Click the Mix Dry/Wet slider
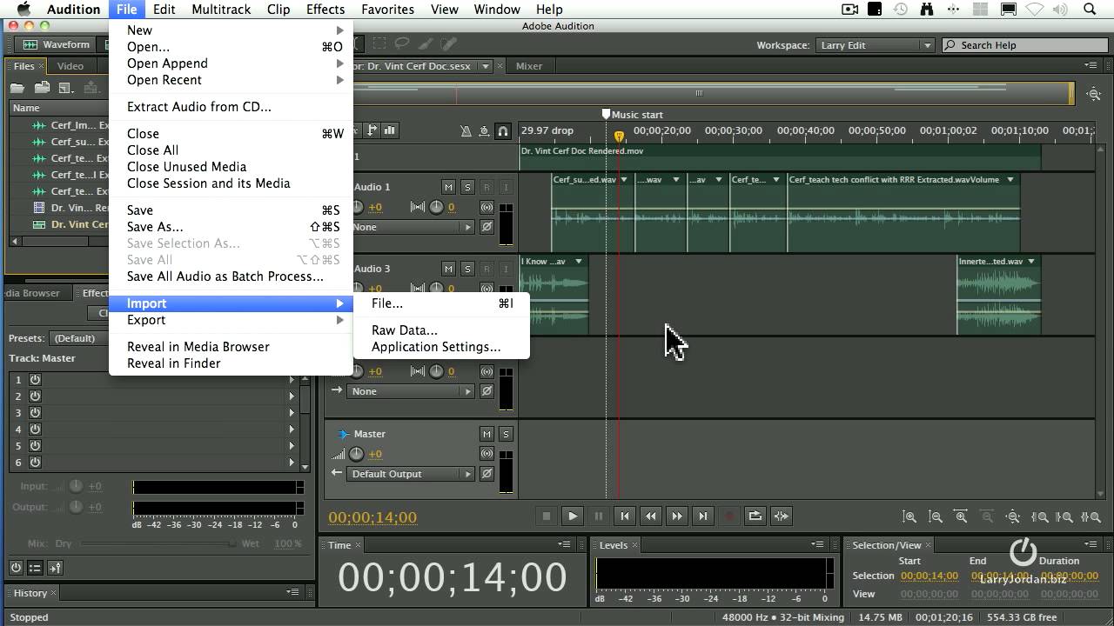 [157, 543]
